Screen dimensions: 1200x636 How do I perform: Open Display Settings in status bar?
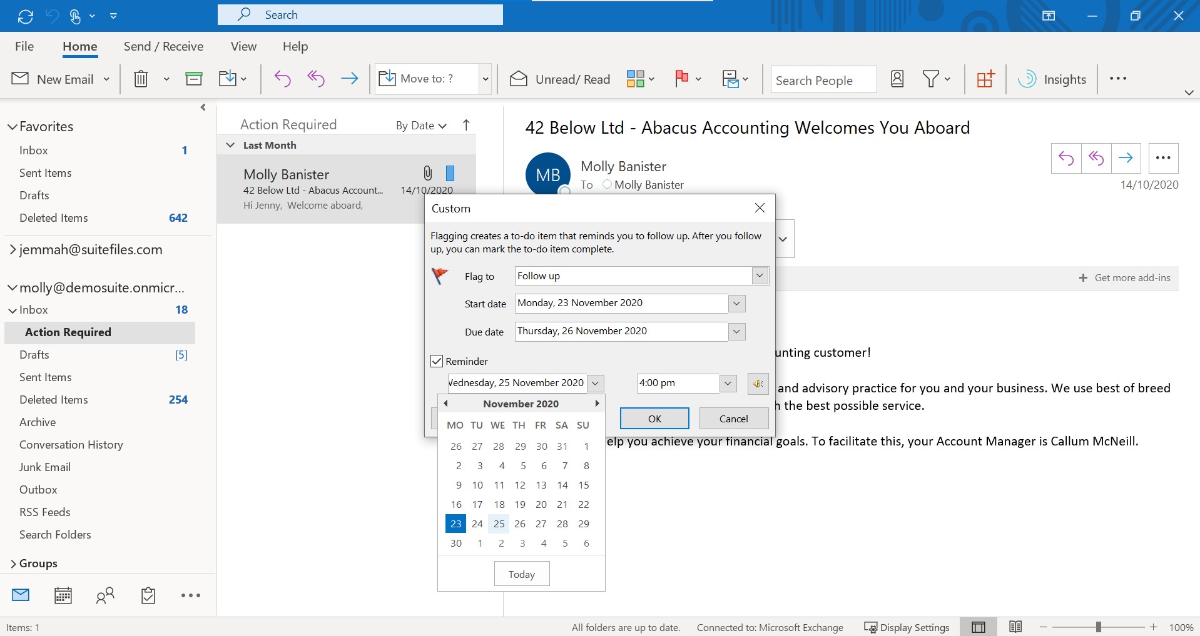coord(907,627)
